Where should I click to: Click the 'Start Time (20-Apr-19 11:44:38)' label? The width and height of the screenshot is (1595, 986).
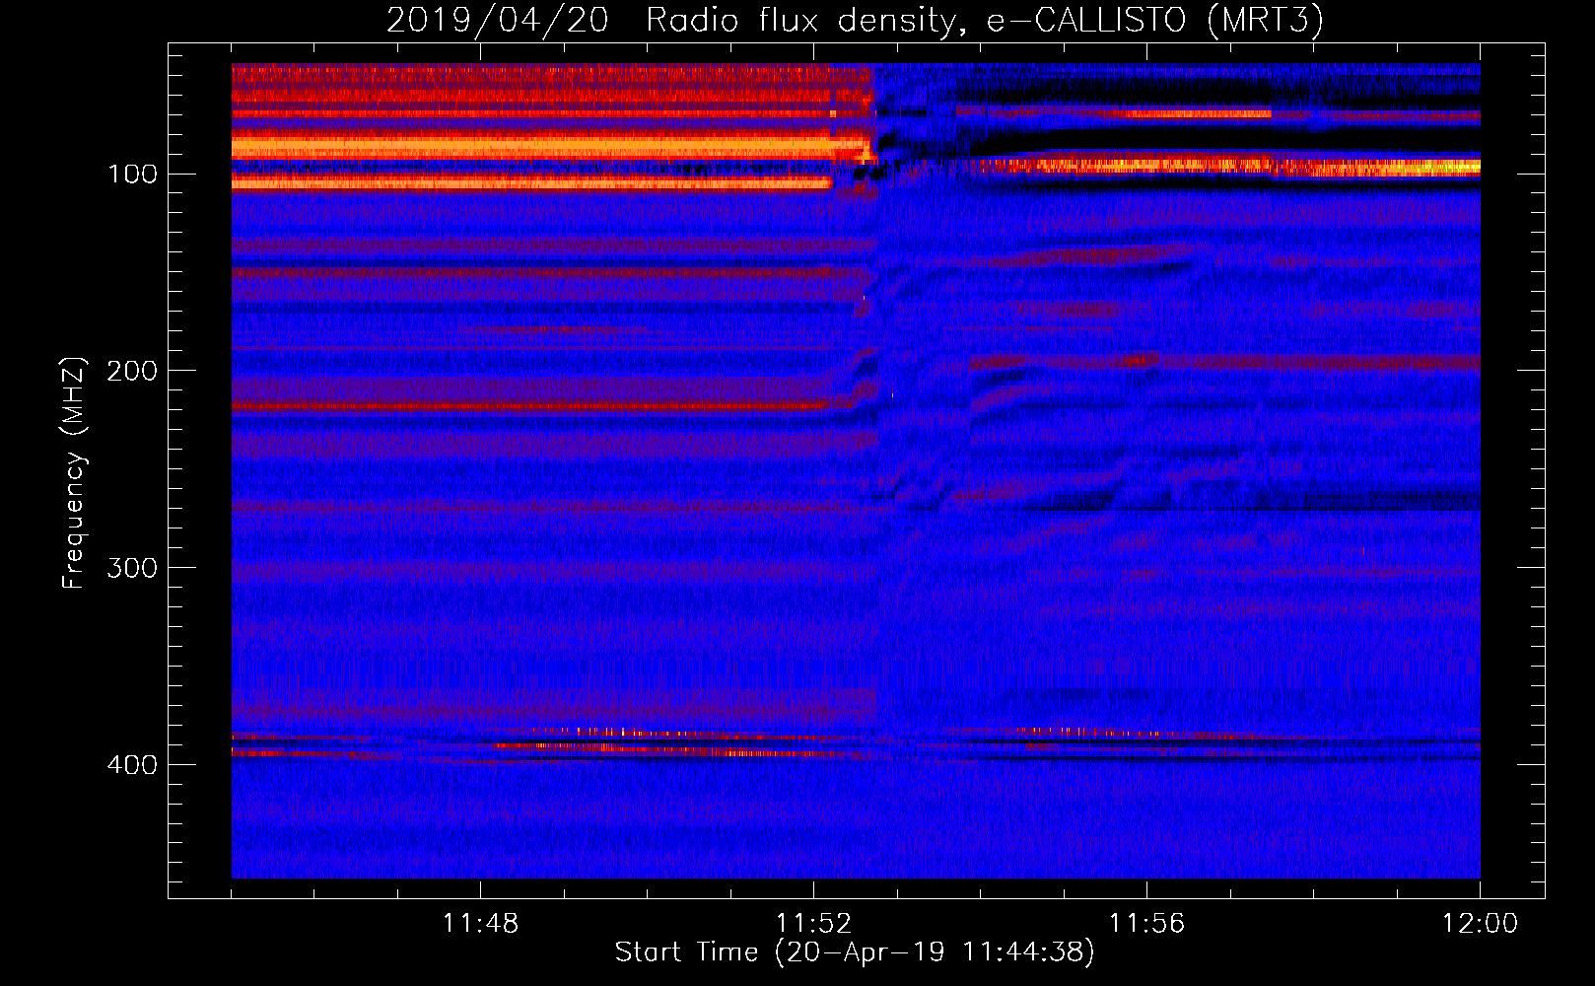tap(855, 952)
